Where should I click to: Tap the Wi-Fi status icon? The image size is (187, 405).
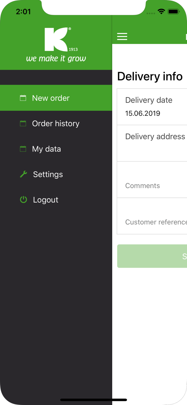[x=161, y=12]
